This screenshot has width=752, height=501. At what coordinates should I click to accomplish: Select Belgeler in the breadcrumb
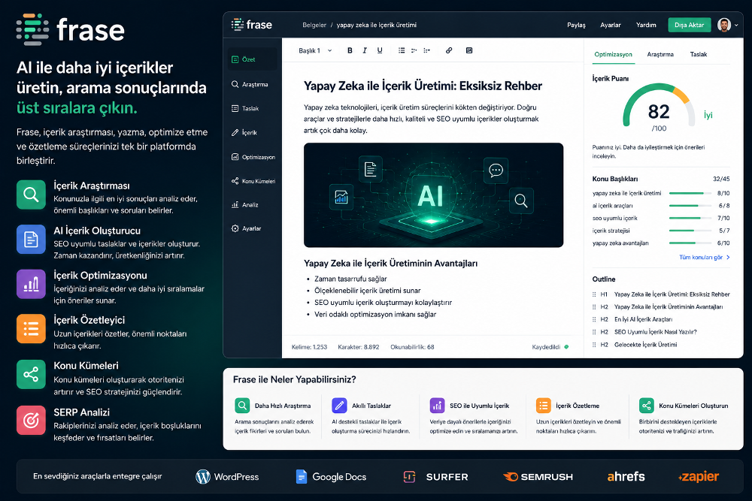pos(314,25)
